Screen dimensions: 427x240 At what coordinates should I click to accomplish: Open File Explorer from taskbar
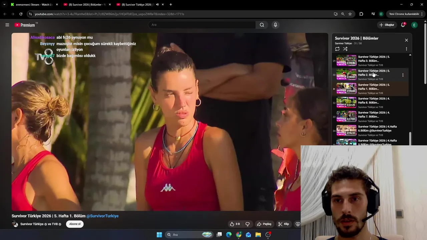coord(258,235)
